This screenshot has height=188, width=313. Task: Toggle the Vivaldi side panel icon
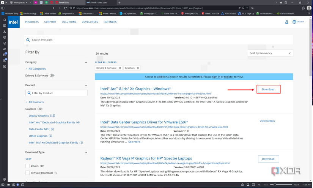3,8
